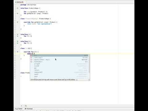Click gutter marker beside interface B
148x111 pixels.
tap(18, 41)
